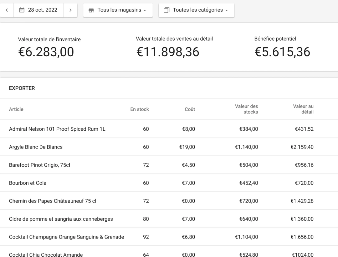The height and width of the screenshot is (257, 338).
Task: Sort by the En stock column header
Action: click(x=140, y=109)
